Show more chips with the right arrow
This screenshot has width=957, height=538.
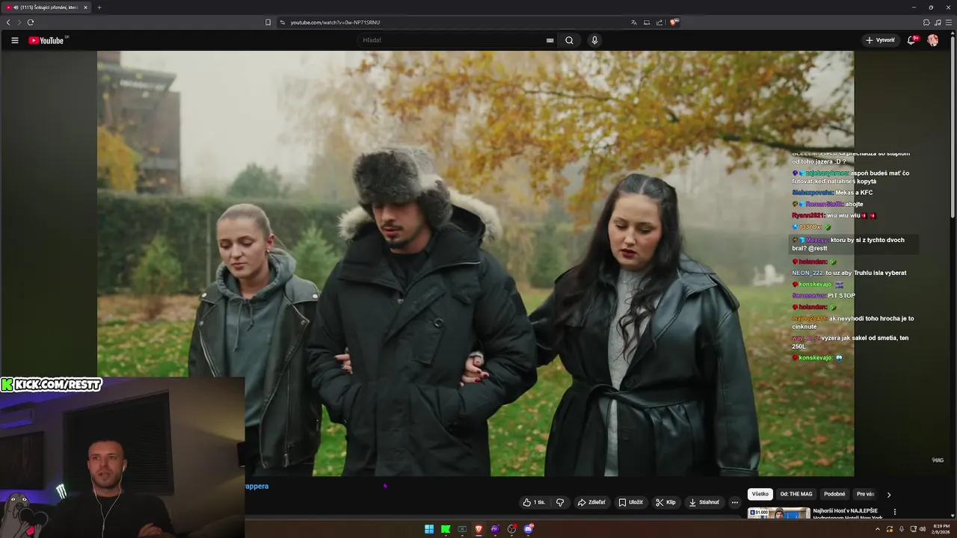(889, 494)
